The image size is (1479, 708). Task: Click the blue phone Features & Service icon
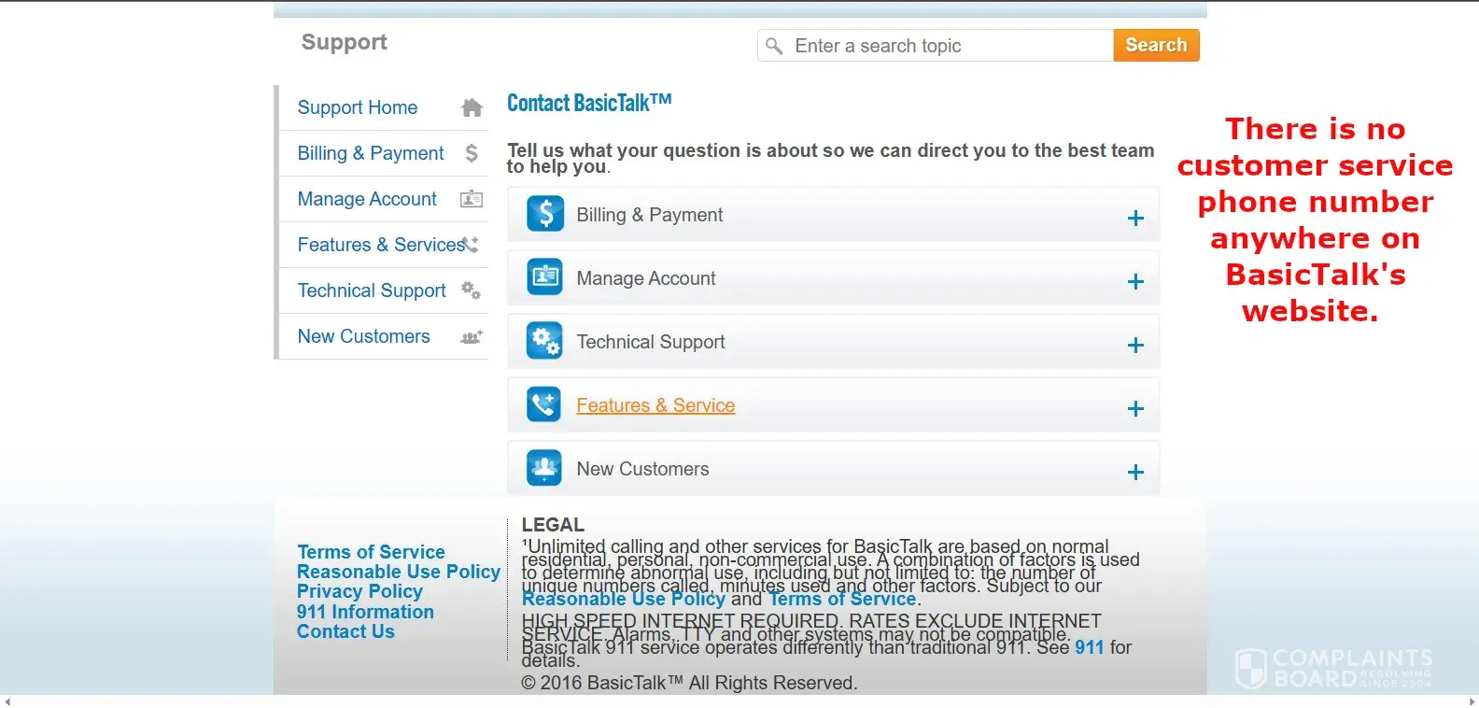[x=544, y=404]
